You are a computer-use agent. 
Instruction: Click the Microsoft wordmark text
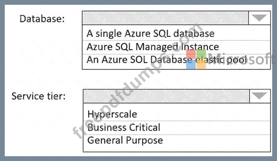coord(241,60)
